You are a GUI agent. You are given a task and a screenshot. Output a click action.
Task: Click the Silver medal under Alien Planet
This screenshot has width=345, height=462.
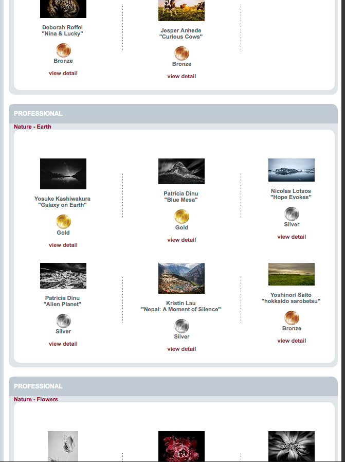(63, 321)
